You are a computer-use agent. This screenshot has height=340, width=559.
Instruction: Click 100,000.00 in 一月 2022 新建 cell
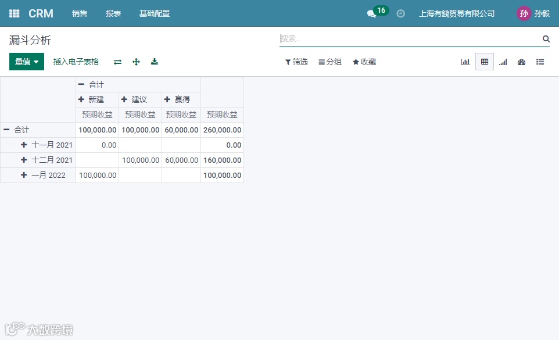97,176
